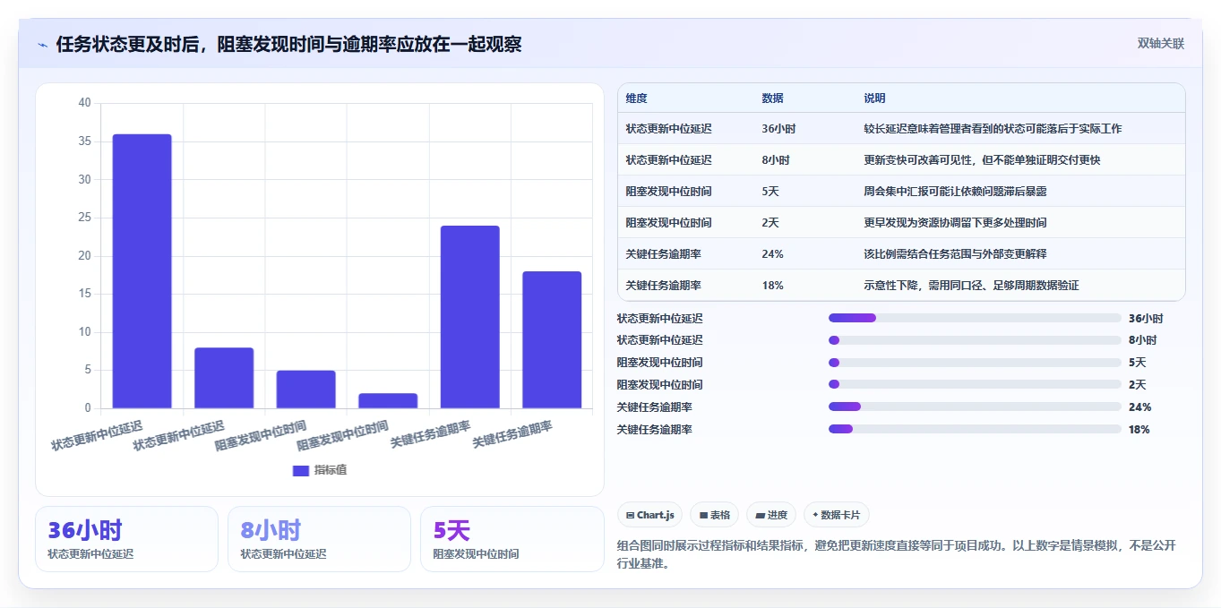Select the 表格 chip
The width and height of the screenshot is (1221, 608).
pos(715,515)
